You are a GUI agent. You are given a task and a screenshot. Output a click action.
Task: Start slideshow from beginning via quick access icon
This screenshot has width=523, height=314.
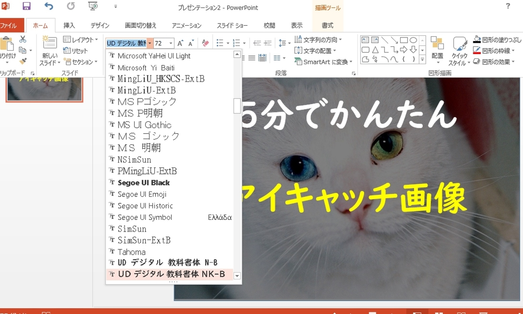pyautogui.click(x=93, y=7)
